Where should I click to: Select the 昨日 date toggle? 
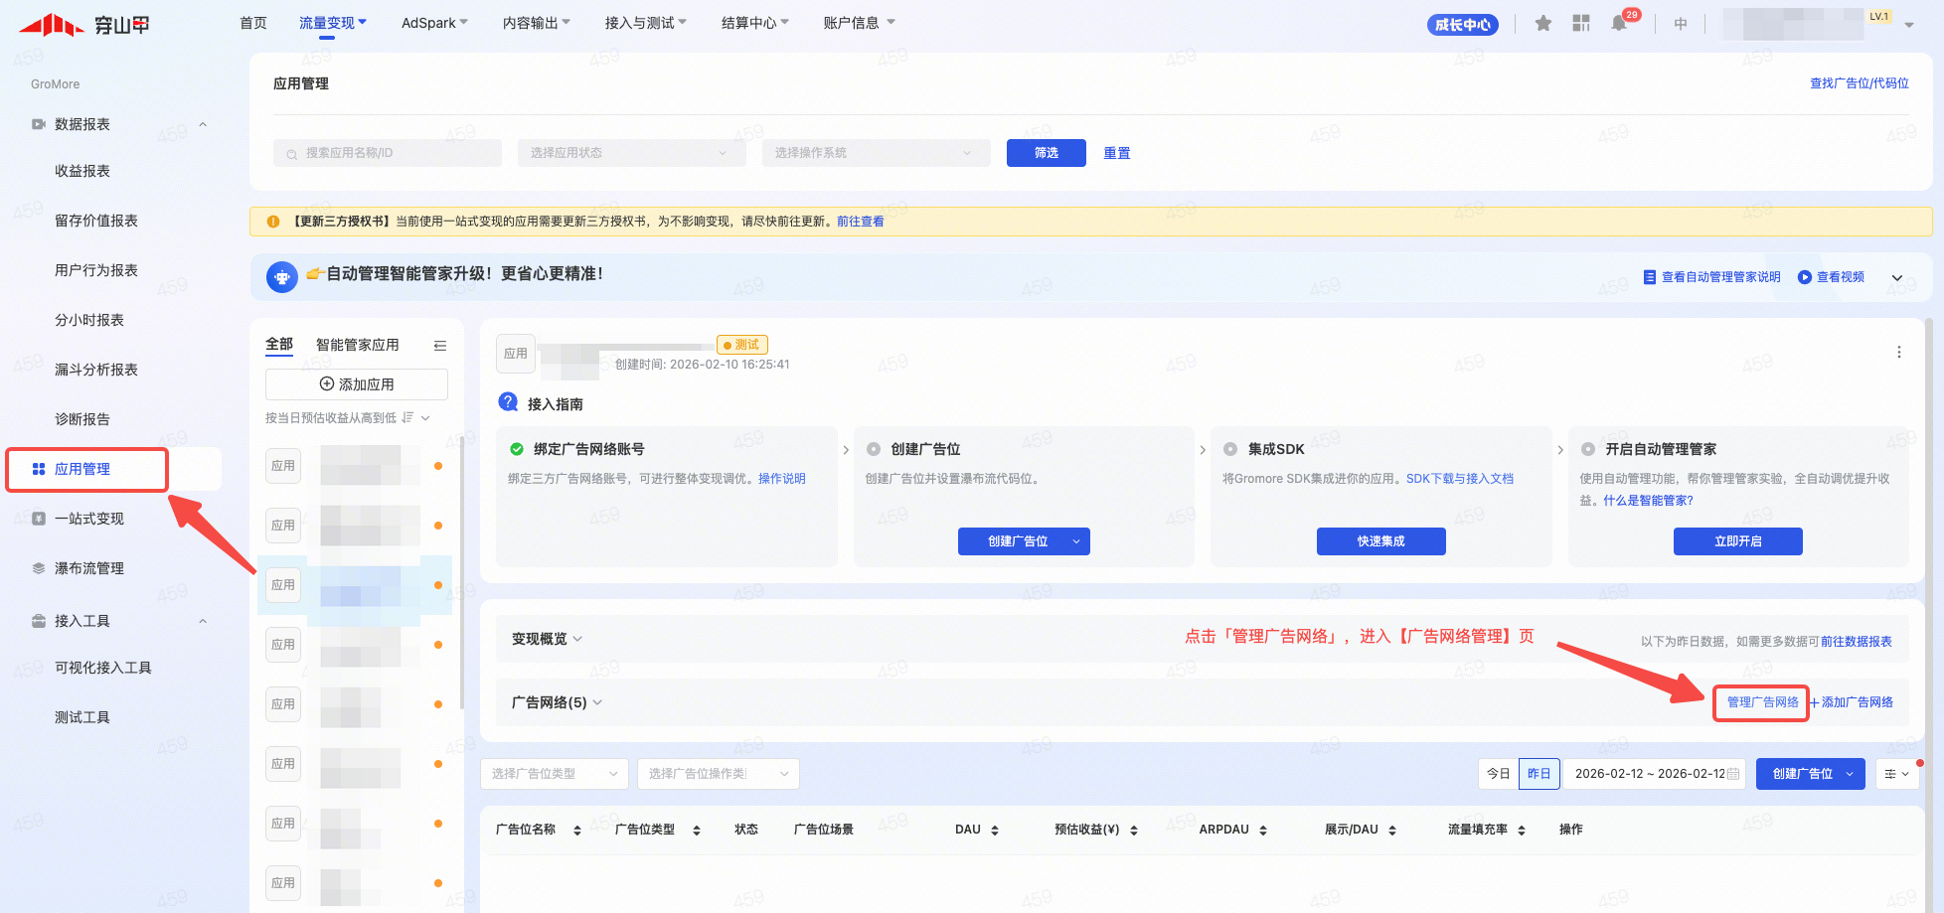[1539, 774]
